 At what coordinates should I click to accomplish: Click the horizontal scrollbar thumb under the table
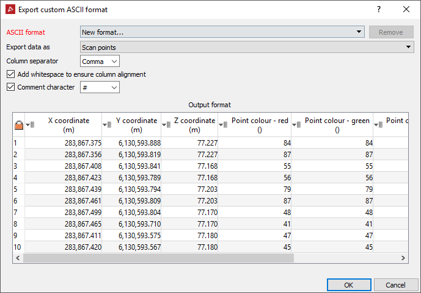coord(159,258)
